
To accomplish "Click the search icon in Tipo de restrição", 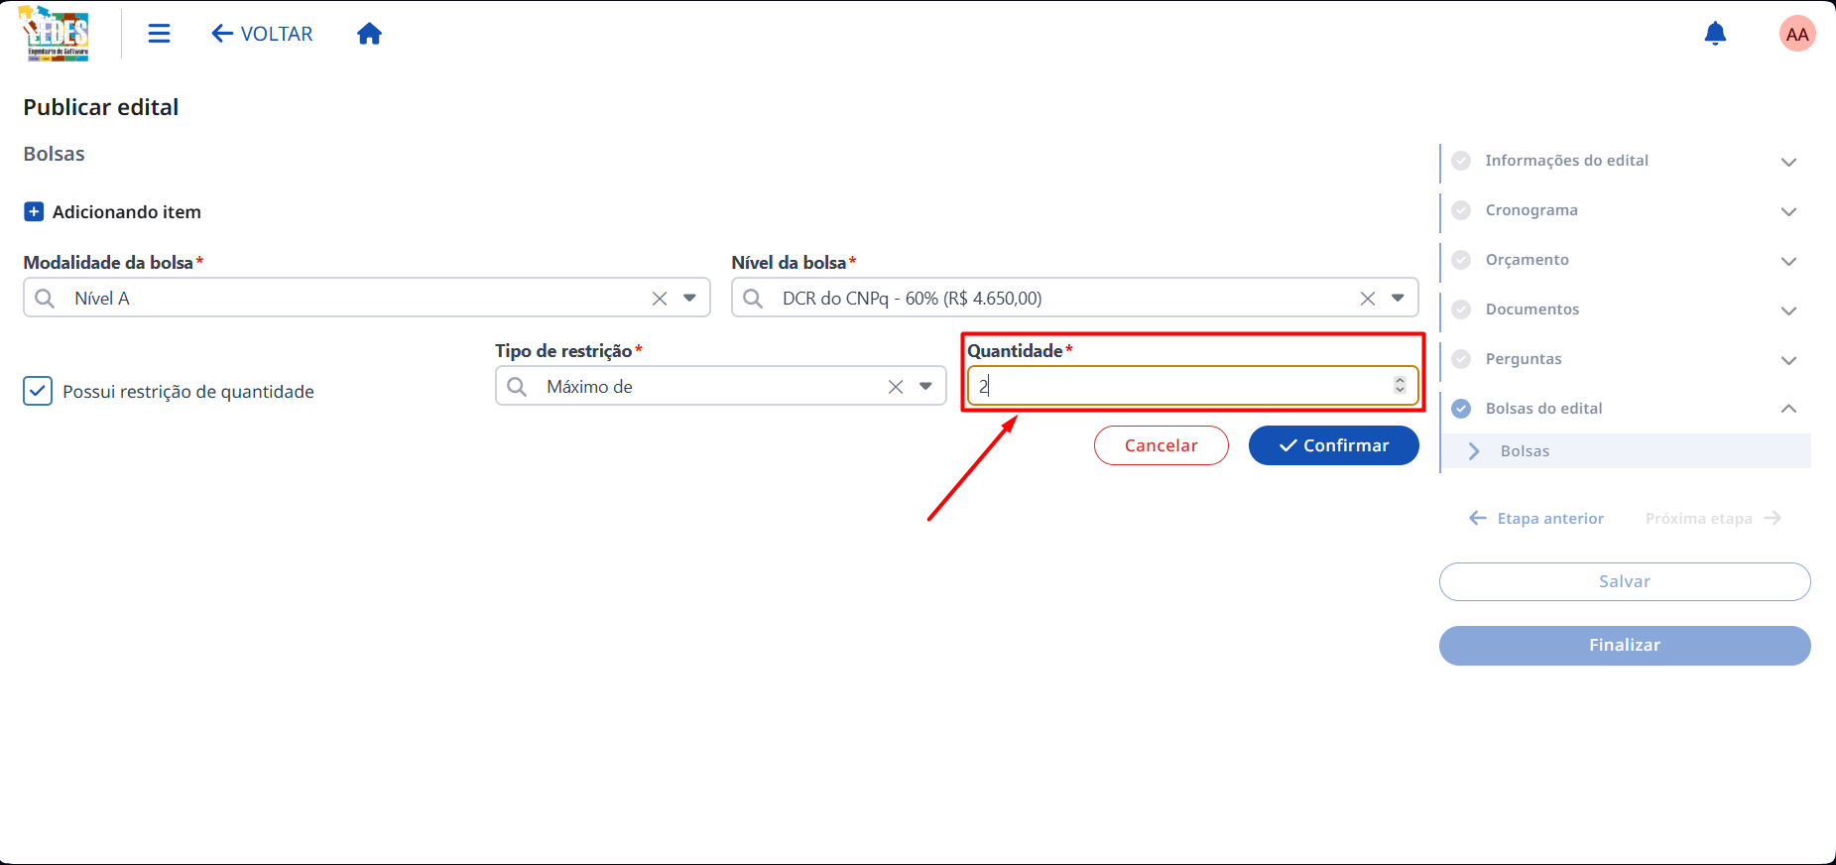I will 517,387.
